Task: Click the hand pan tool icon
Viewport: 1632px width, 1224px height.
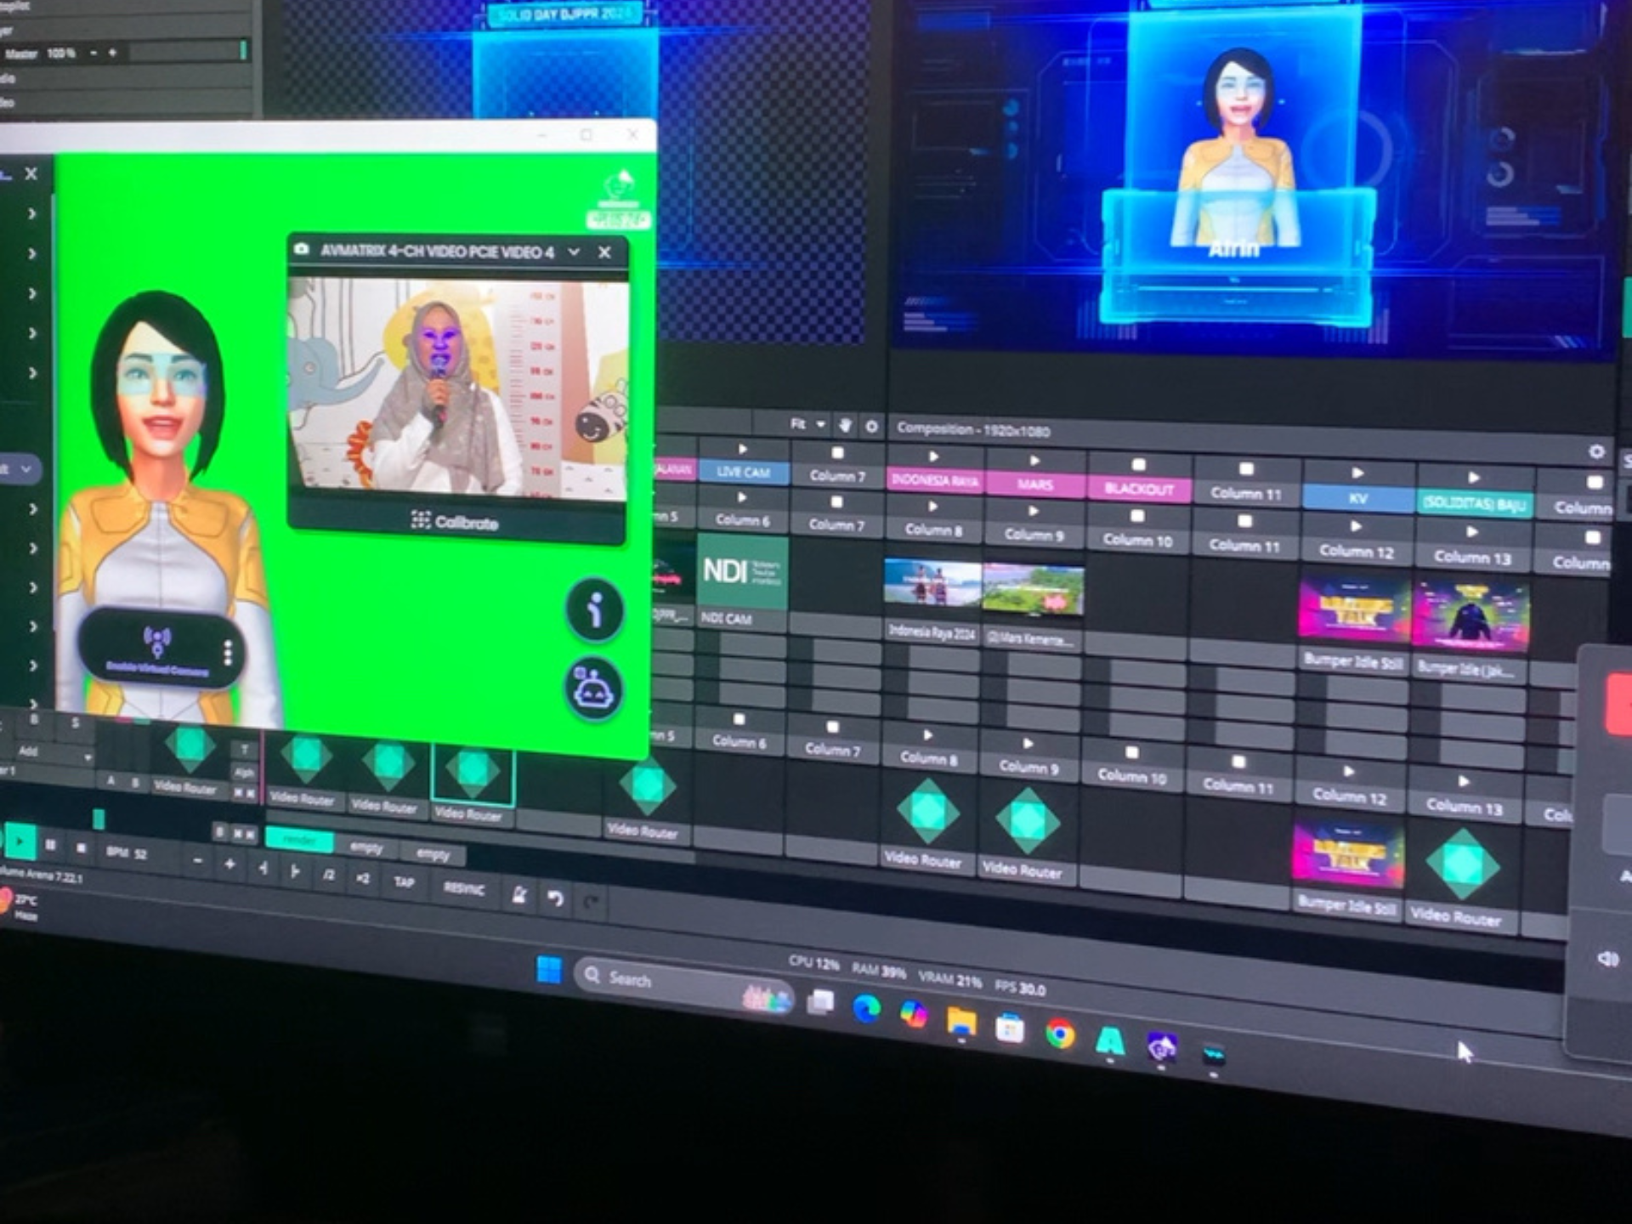Action: pos(845,424)
